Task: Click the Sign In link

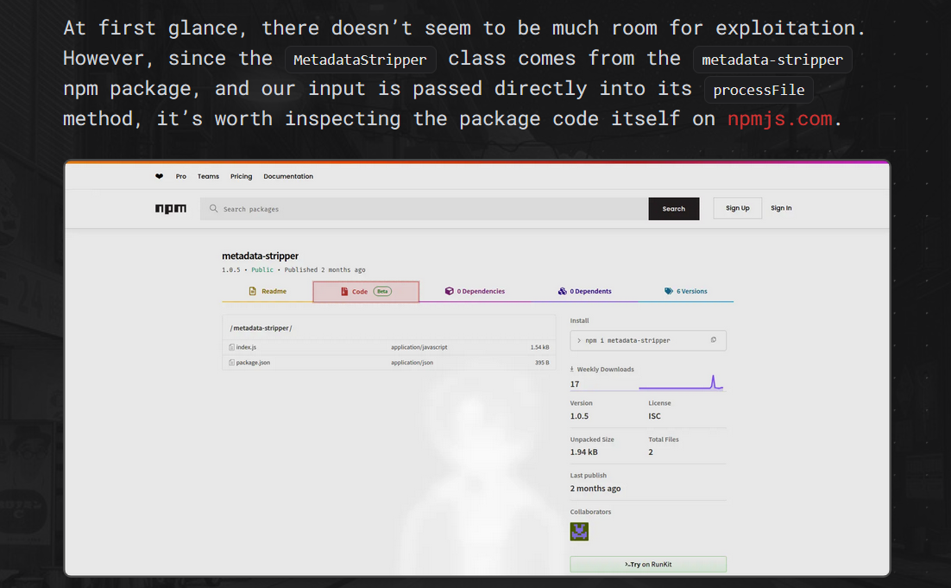Action: click(x=781, y=208)
